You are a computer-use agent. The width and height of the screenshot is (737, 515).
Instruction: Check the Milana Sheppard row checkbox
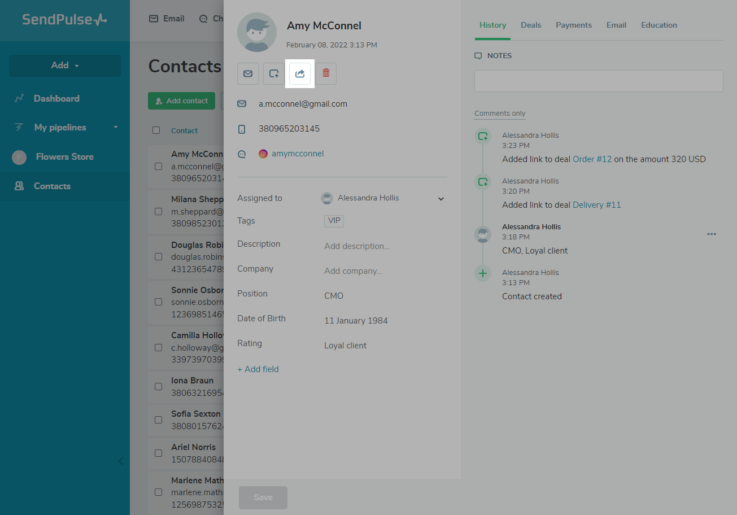click(x=158, y=212)
